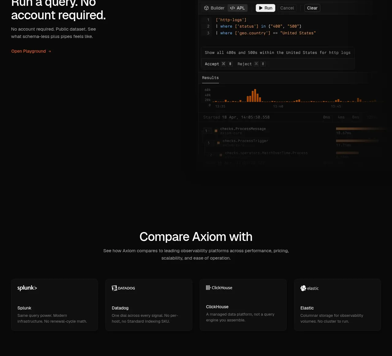The image size is (392, 356).
Task: Click the APL code brackets icon
Action: (232, 8)
